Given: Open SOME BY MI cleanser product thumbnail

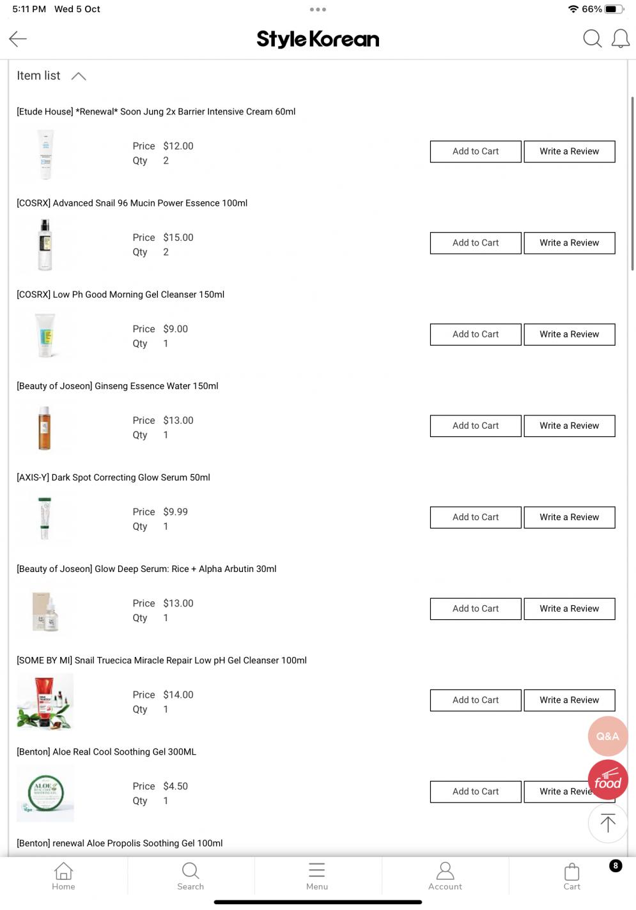Looking at the screenshot, I should pos(45,701).
